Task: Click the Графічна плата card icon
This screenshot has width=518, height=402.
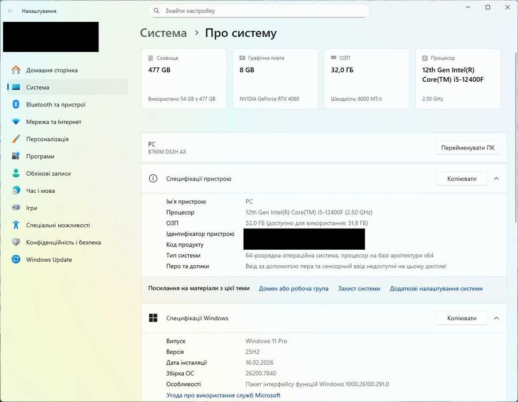Action: [x=242, y=58]
